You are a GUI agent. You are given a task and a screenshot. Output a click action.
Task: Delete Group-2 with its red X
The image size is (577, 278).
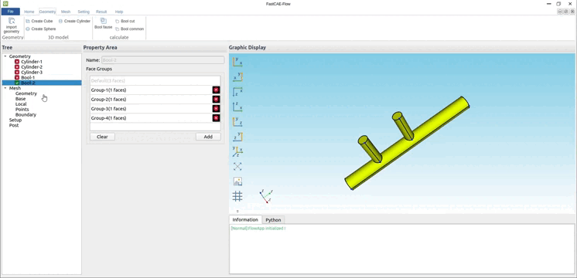(x=216, y=100)
